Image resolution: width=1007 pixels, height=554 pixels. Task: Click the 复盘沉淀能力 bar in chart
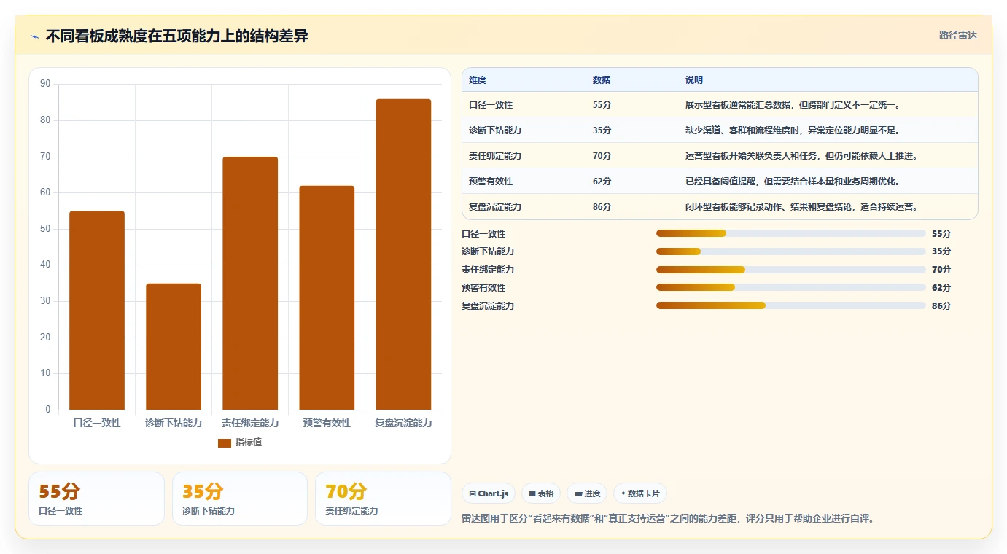tap(403, 254)
